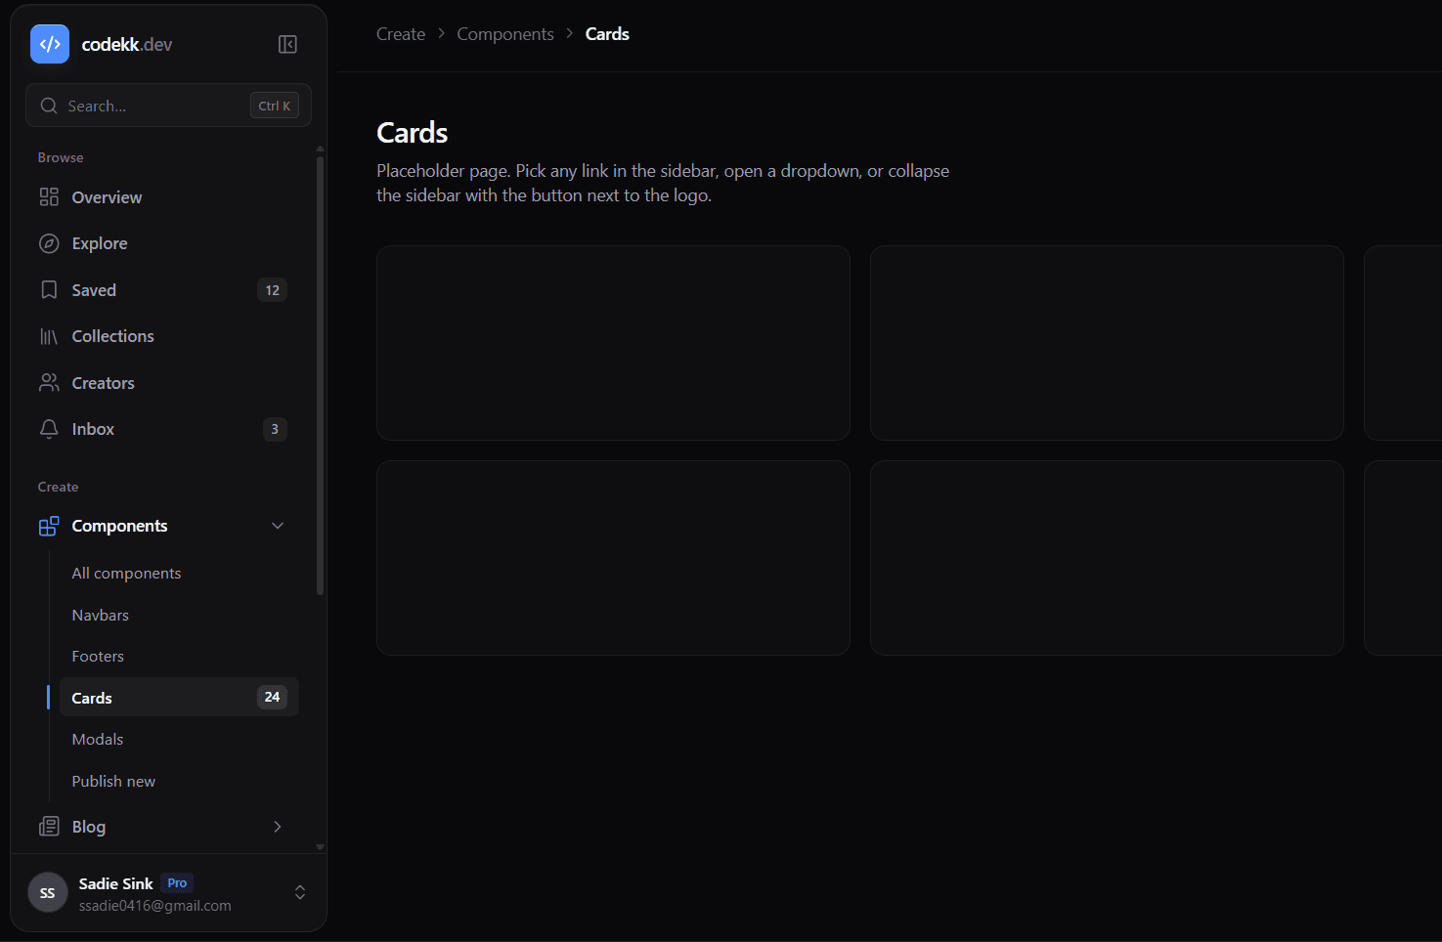Viewport: 1442px width, 942px height.
Task: Click the Saved bookmark icon
Action: point(49,290)
